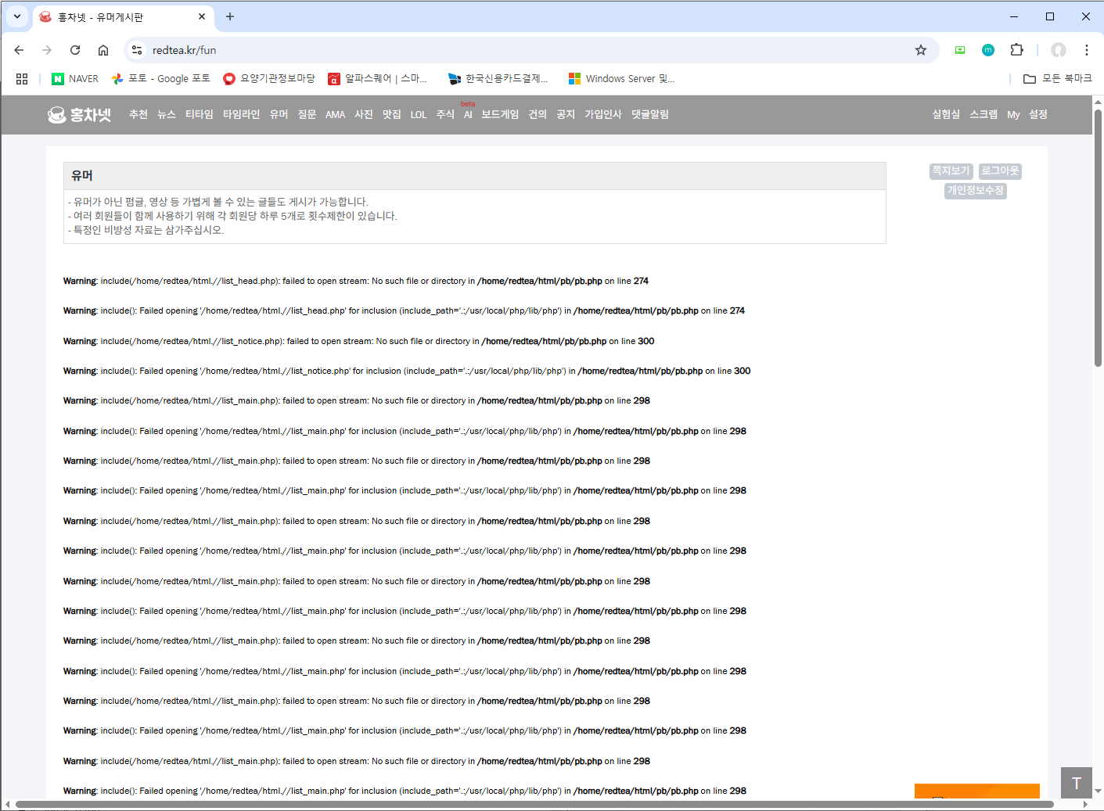The width and height of the screenshot is (1104, 811).
Task: Click the site information icon in address bar
Action: (137, 50)
